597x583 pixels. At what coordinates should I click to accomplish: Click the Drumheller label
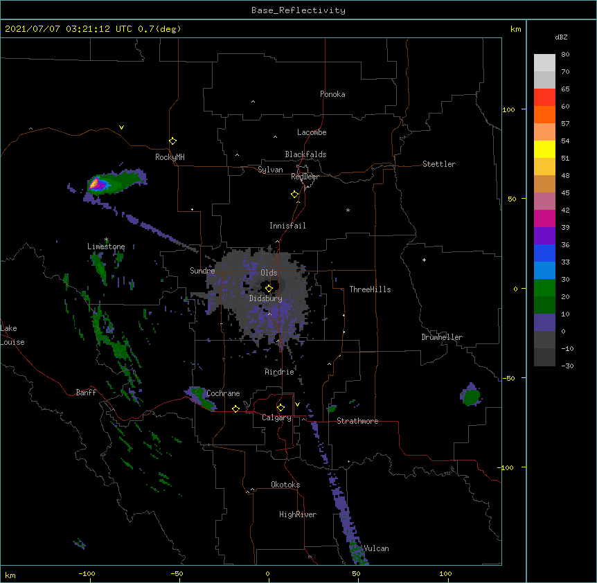tap(442, 337)
